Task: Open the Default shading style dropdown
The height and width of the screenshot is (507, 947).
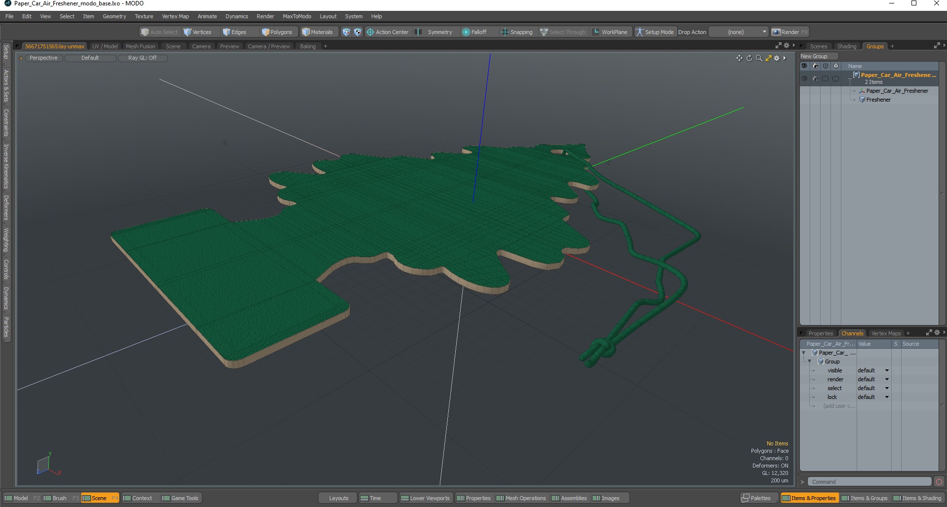Action: pos(90,58)
